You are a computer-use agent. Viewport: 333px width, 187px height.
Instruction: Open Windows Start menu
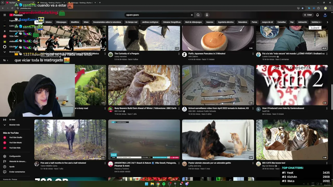point(146,184)
